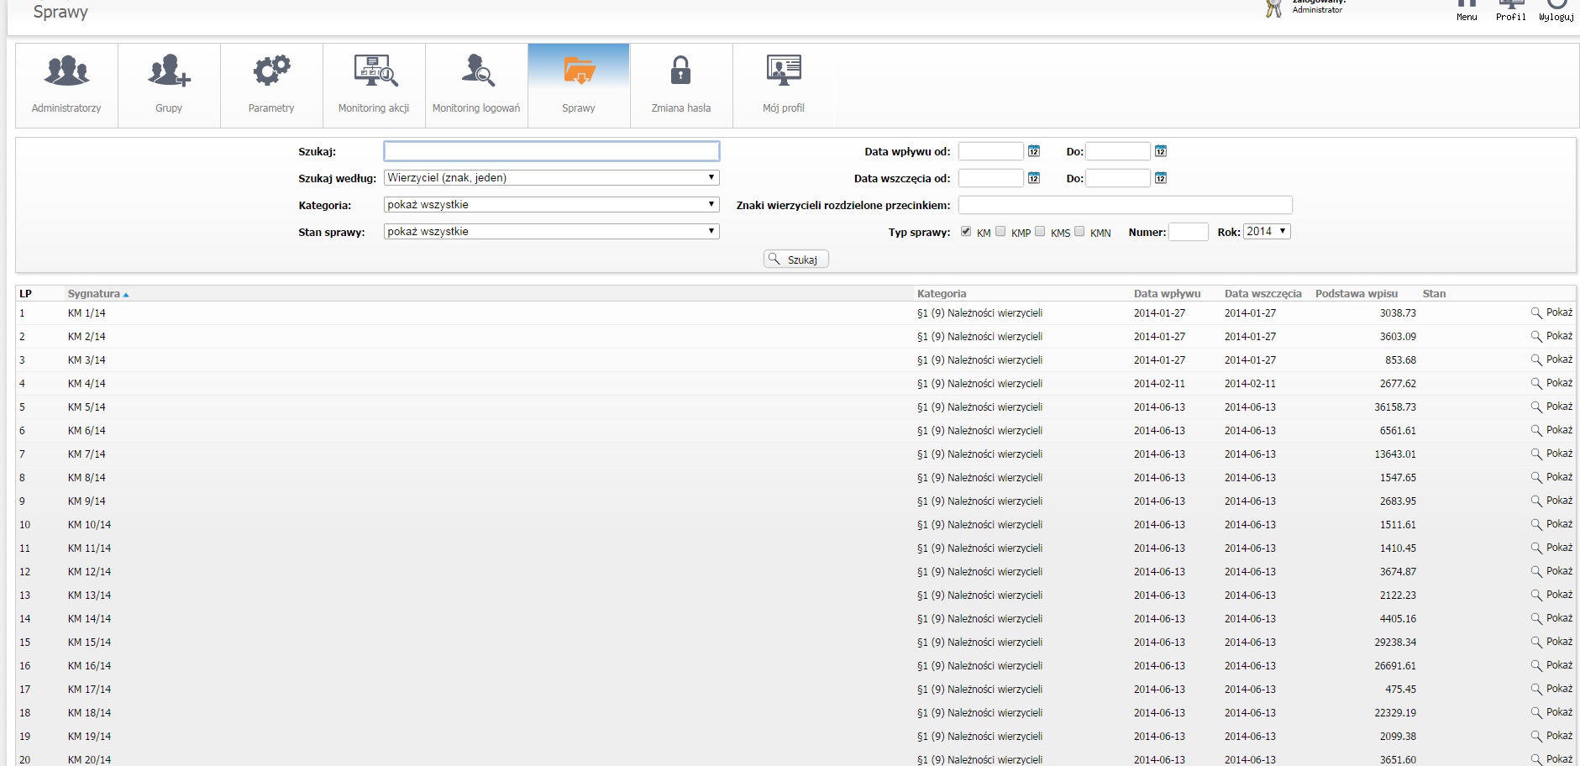Open Zmiana hasła padlock icon

[680, 71]
